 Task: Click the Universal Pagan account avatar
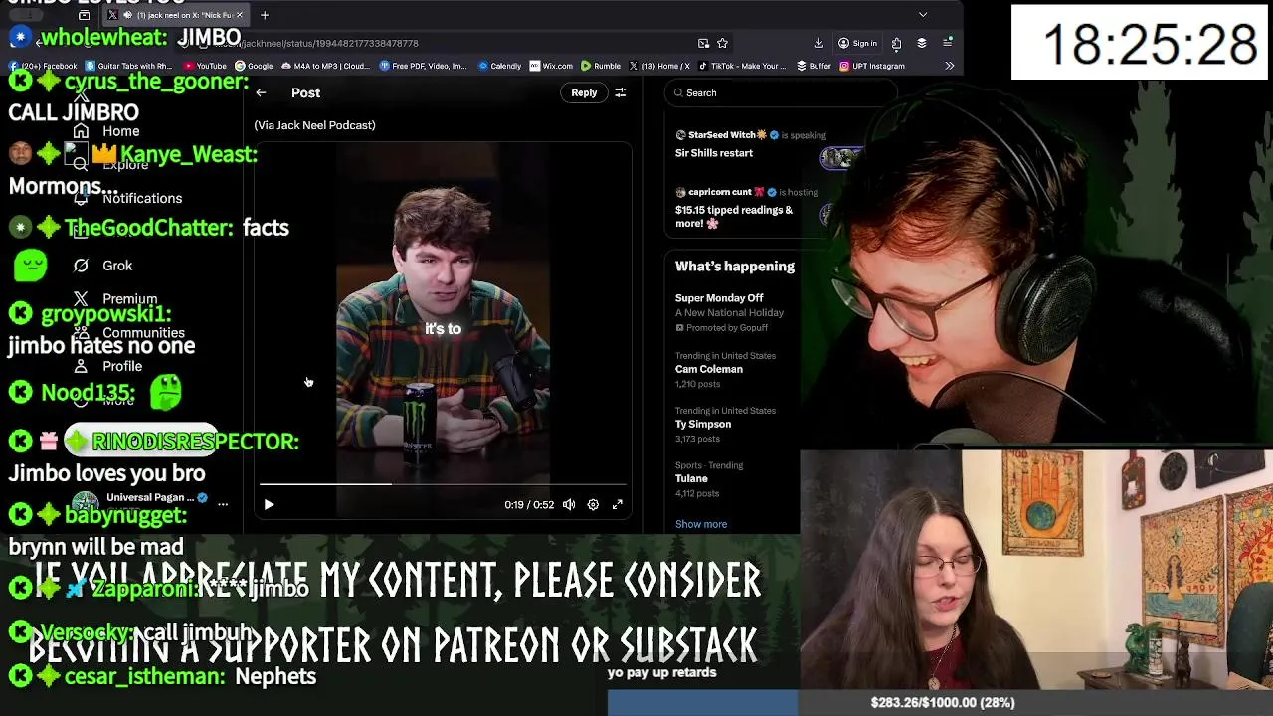(86, 503)
